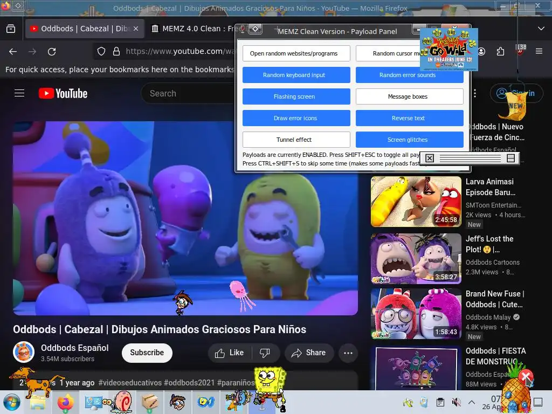Switch to the Oddbods Cabezal tab
The image size is (552, 414).
[x=85, y=29]
